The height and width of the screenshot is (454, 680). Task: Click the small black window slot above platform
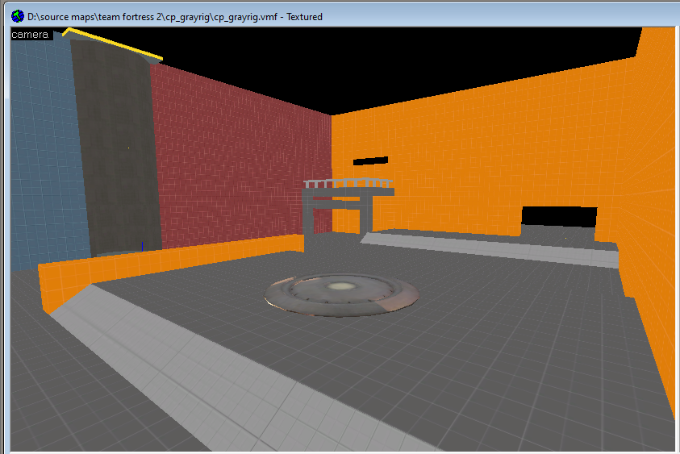coord(370,160)
